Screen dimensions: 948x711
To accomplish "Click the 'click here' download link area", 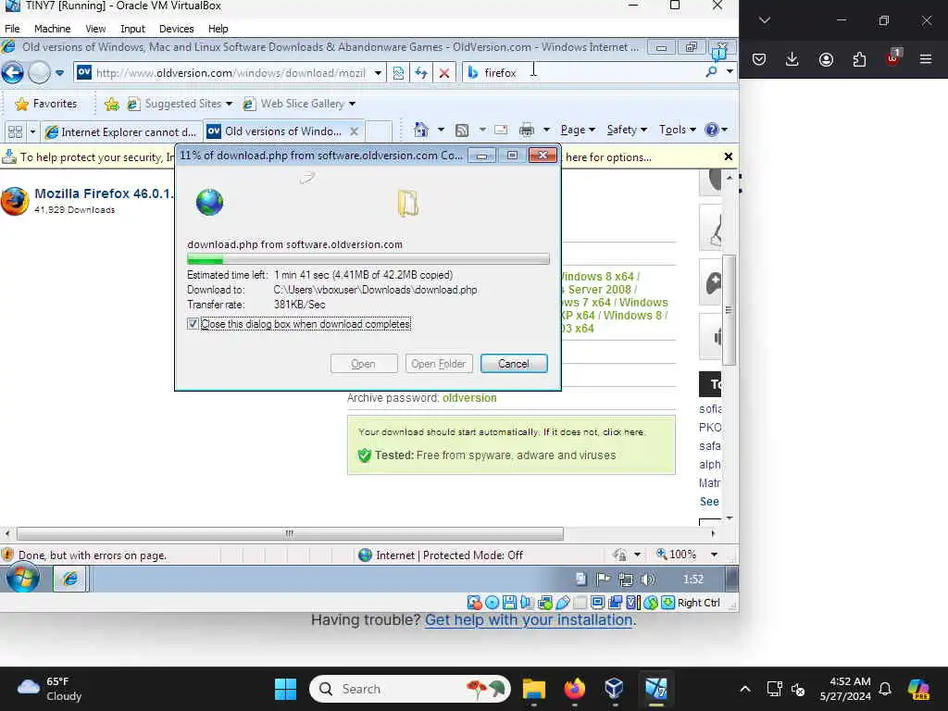I will 623,431.
